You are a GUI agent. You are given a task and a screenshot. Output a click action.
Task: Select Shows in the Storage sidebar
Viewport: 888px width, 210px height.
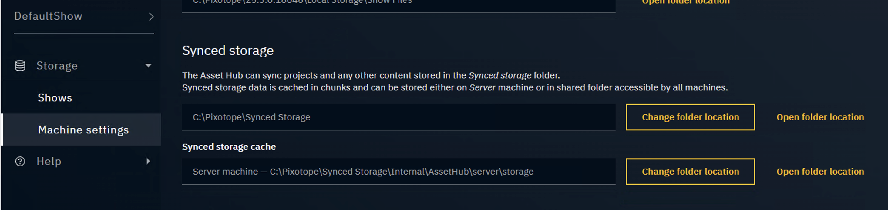(55, 97)
